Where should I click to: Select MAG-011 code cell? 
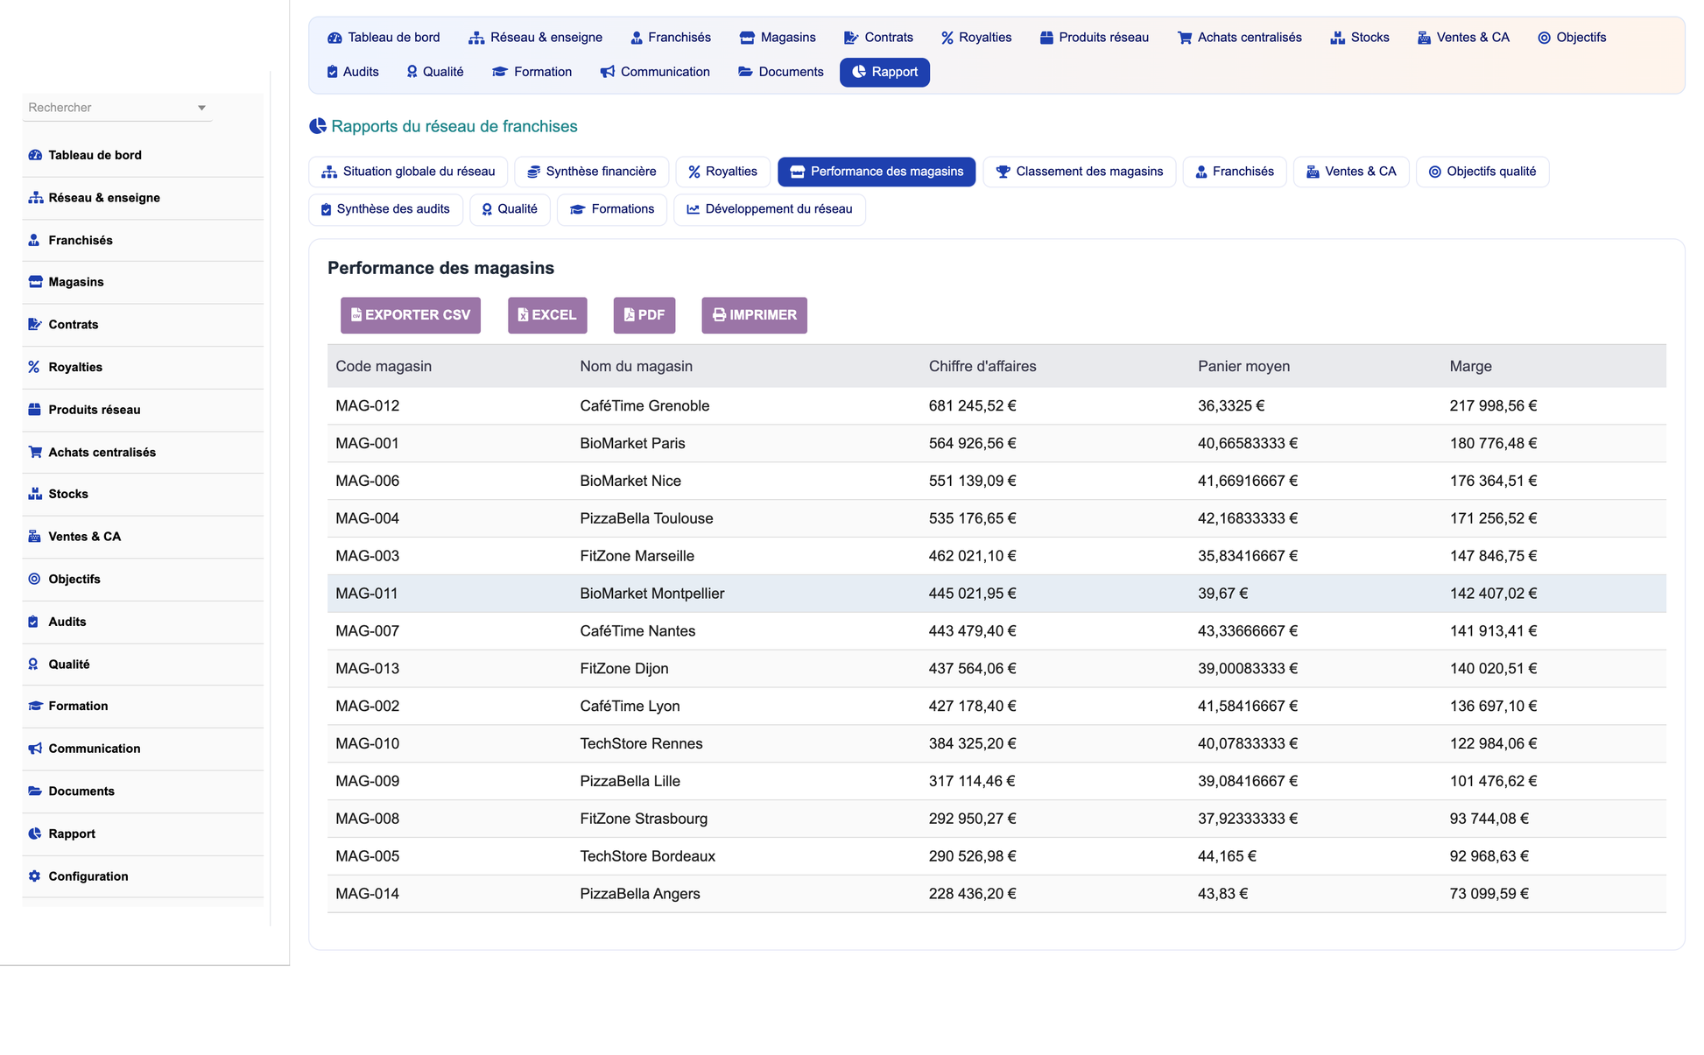pos(367,594)
